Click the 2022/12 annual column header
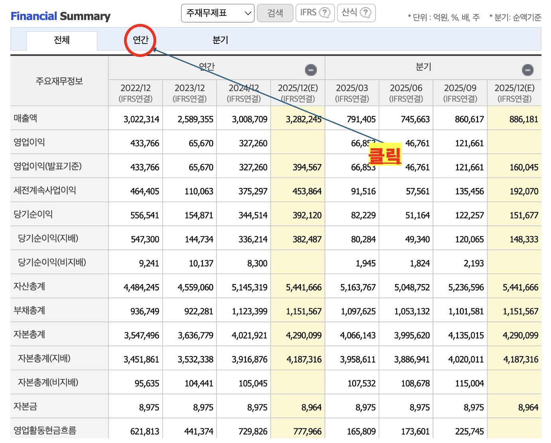This screenshot has width=551, height=443. (x=136, y=92)
